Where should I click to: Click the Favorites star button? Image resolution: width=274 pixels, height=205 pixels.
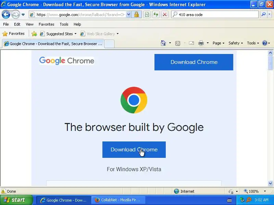(x=13, y=33)
